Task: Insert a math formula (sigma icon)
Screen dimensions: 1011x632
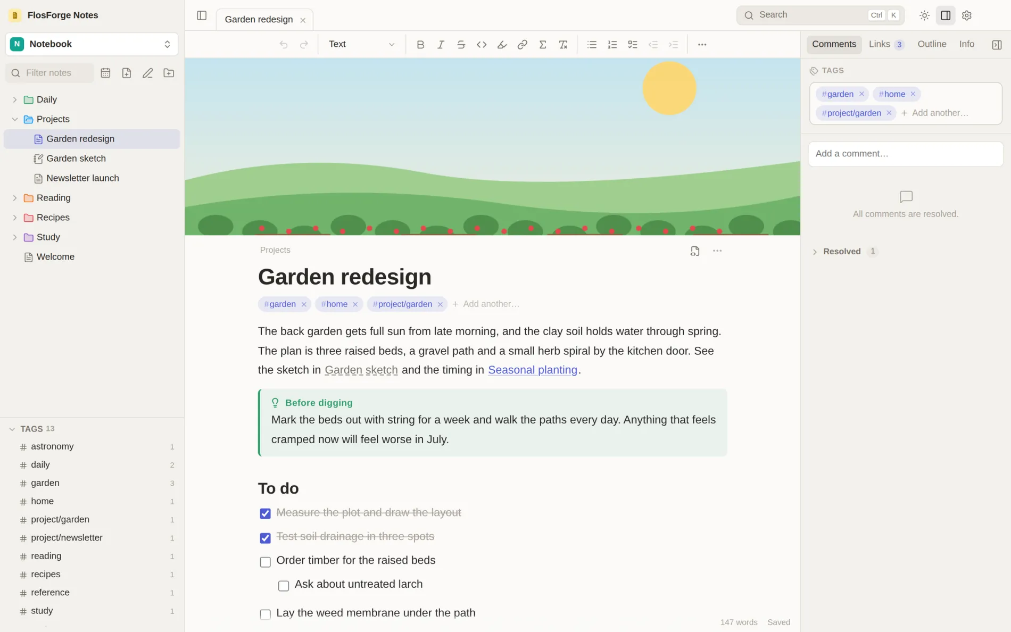Action: pyautogui.click(x=543, y=45)
